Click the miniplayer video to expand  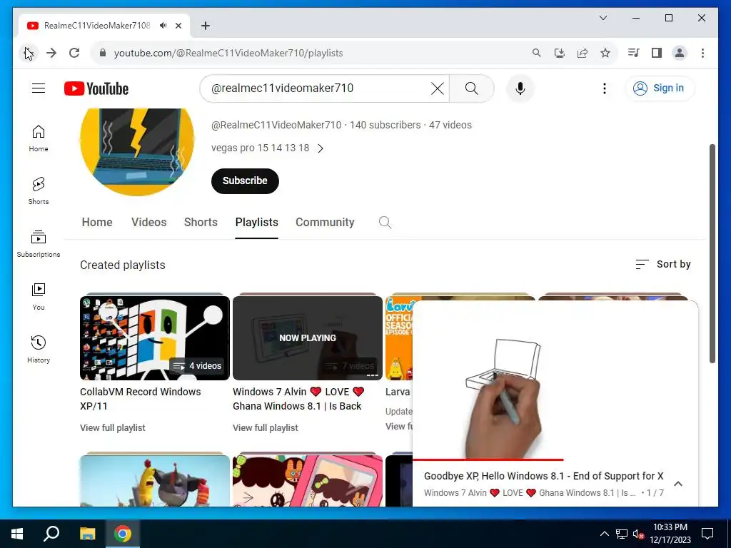pyautogui.click(x=555, y=380)
